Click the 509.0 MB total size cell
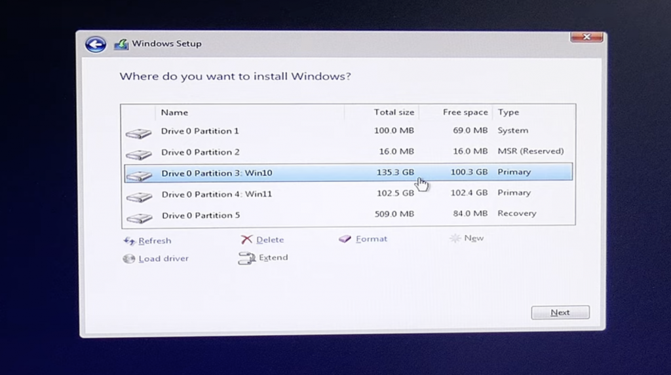Image resolution: width=671 pixels, height=375 pixels. (x=394, y=213)
